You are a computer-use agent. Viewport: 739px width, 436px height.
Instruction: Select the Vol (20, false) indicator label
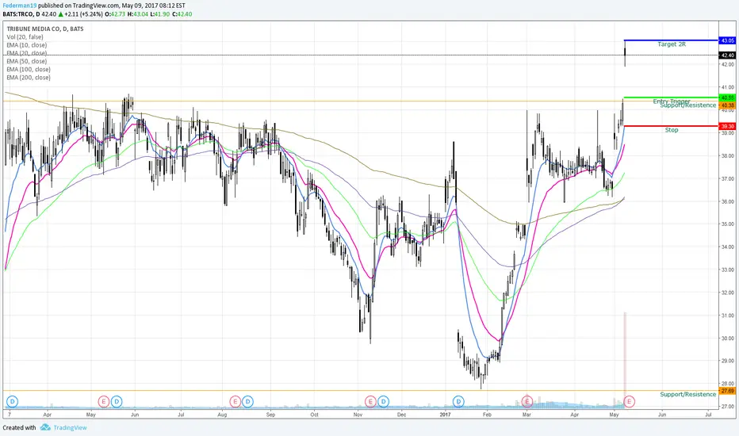tap(25, 36)
